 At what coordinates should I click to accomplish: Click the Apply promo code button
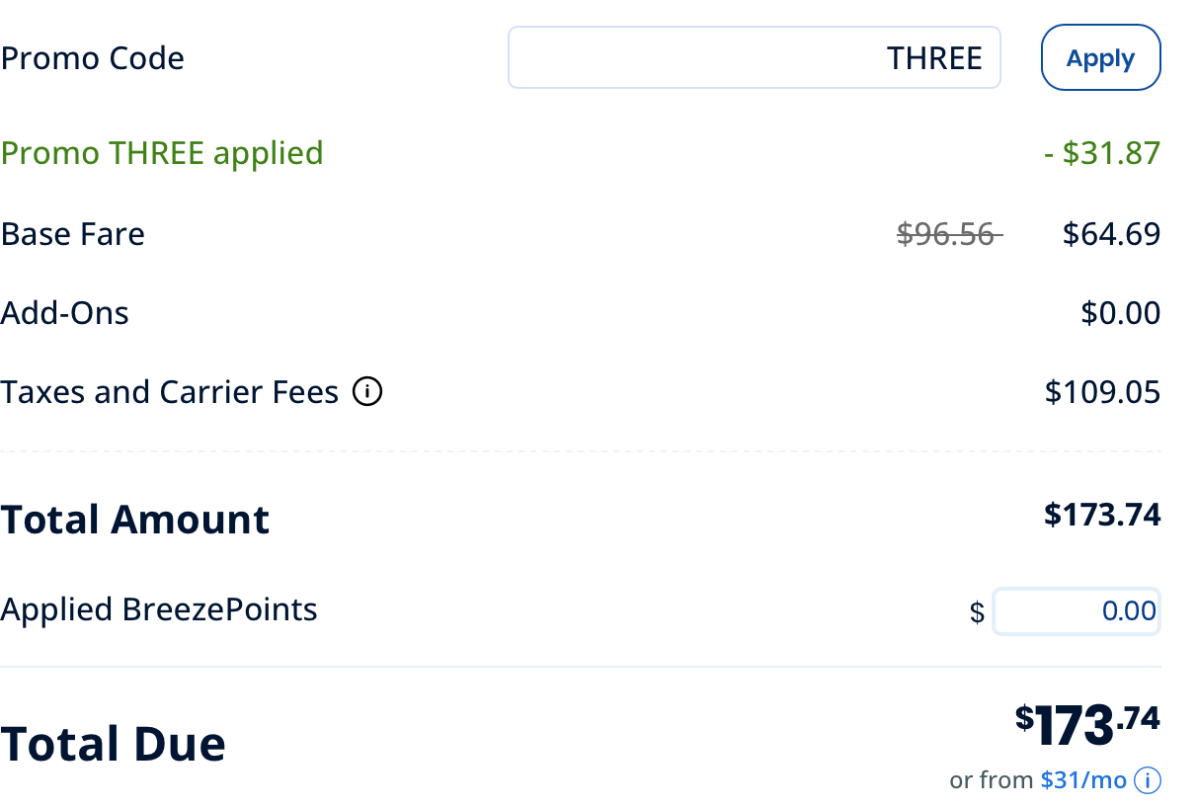pyautogui.click(x=1100, y=58)
